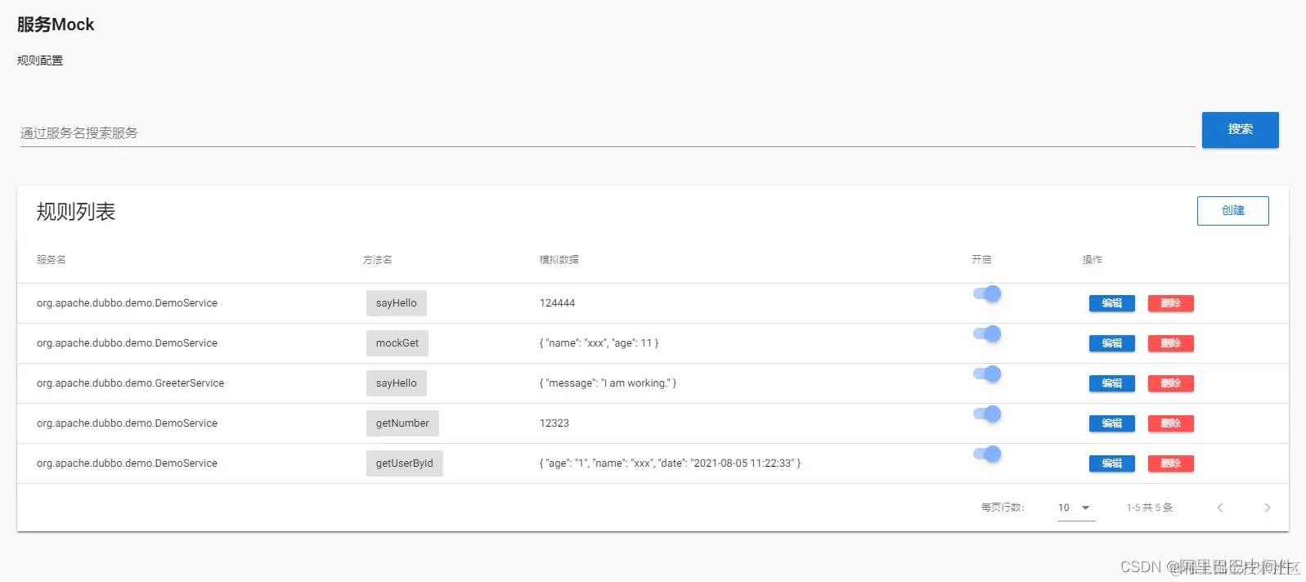Focus the service name search field
The image size is (1306, 582).
click(x=607, y=133)
